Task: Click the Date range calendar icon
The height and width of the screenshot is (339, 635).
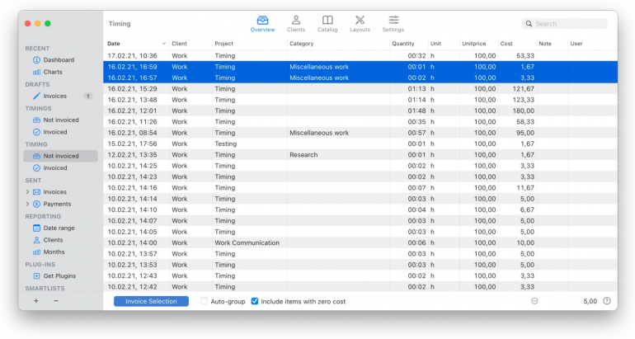Action: [36, 228]
